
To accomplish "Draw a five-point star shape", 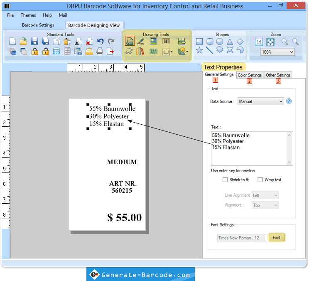I will 199,50.
